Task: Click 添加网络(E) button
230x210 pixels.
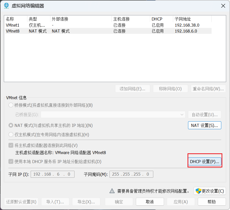Action: (133, 89)
